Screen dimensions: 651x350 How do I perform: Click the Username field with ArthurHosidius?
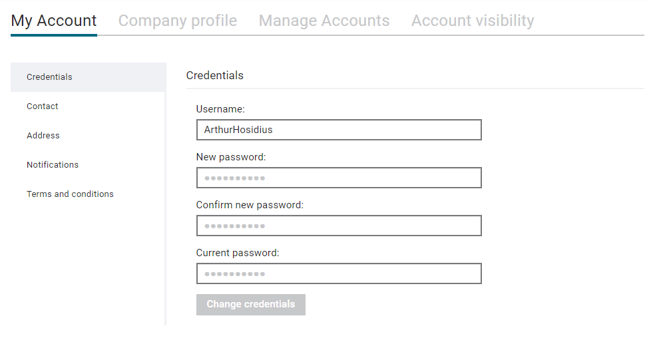coord(339,130)
